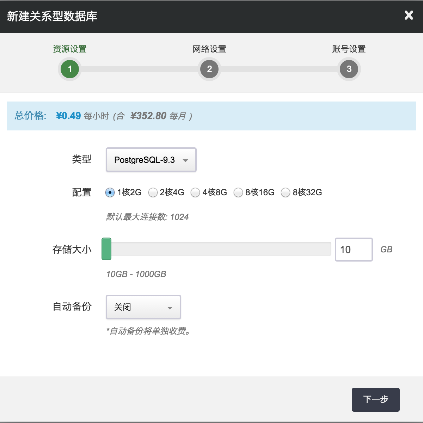The image size is (423, 423).
Task: Click the green storage slider handle
Action: click(x=106, y=249)
